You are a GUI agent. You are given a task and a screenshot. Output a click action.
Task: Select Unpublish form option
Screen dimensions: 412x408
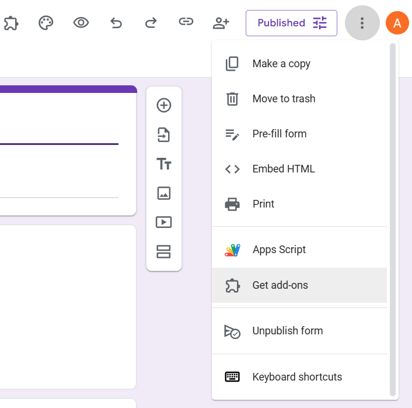(x=287, y=331)
